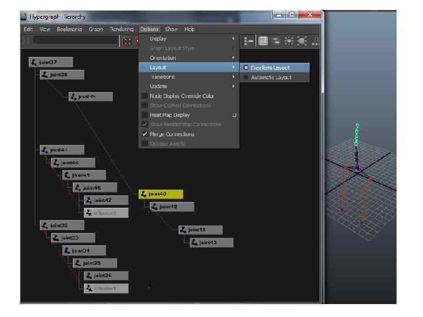Select the joint45 node

click(x=84, y=175)
